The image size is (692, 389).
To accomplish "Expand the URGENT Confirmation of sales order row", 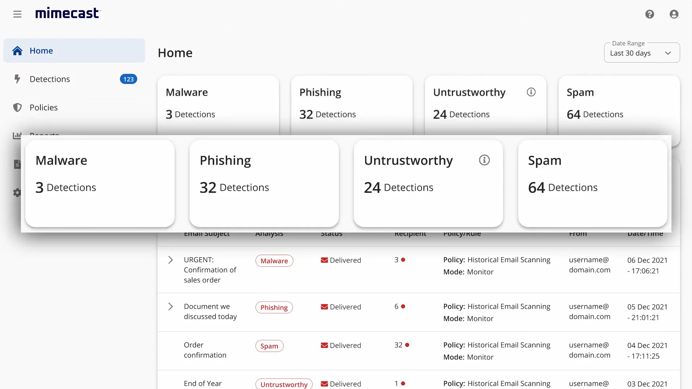I will [x=170, y=260].
